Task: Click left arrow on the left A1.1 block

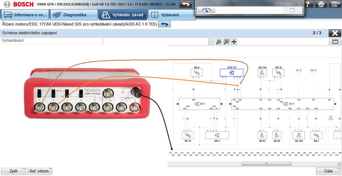Action: [x=178, y=104]
